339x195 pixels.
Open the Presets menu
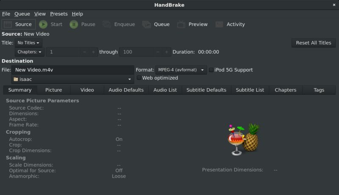(x=59, y=14)
